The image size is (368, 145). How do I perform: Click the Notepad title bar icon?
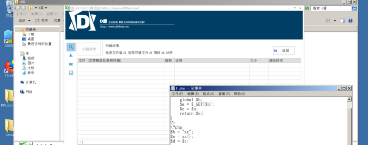click(x=173, y=88)
